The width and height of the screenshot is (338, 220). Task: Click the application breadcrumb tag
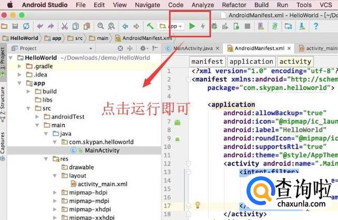tap(251, 62)
